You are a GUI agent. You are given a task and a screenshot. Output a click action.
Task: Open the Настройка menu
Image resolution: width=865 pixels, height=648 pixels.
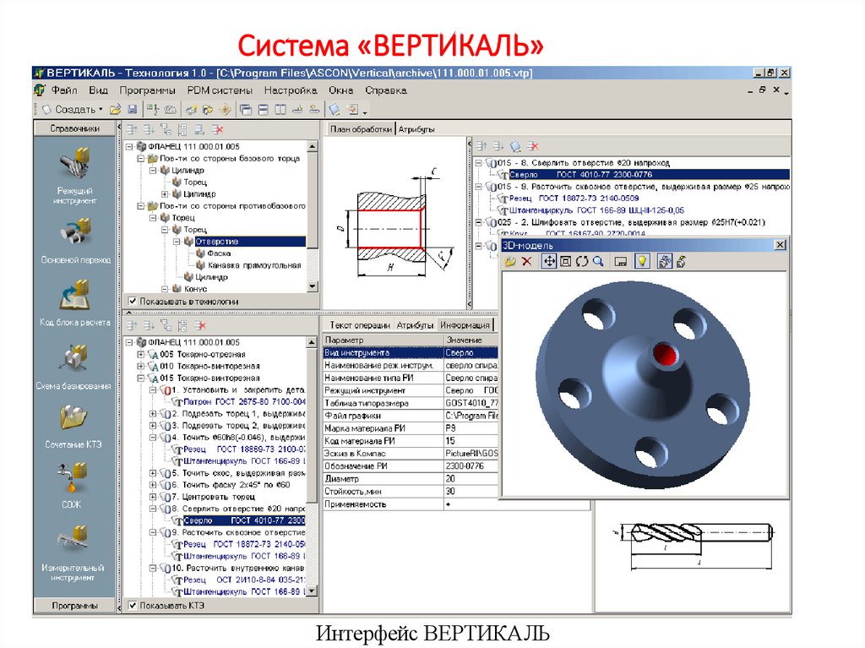point(291,90)
